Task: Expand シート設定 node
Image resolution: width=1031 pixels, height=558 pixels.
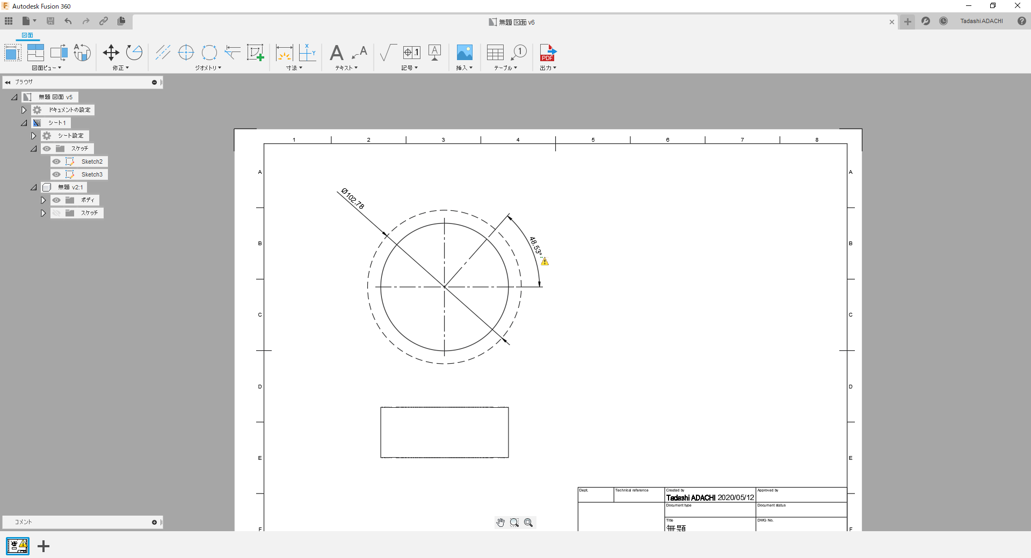Action: point(33,136)
